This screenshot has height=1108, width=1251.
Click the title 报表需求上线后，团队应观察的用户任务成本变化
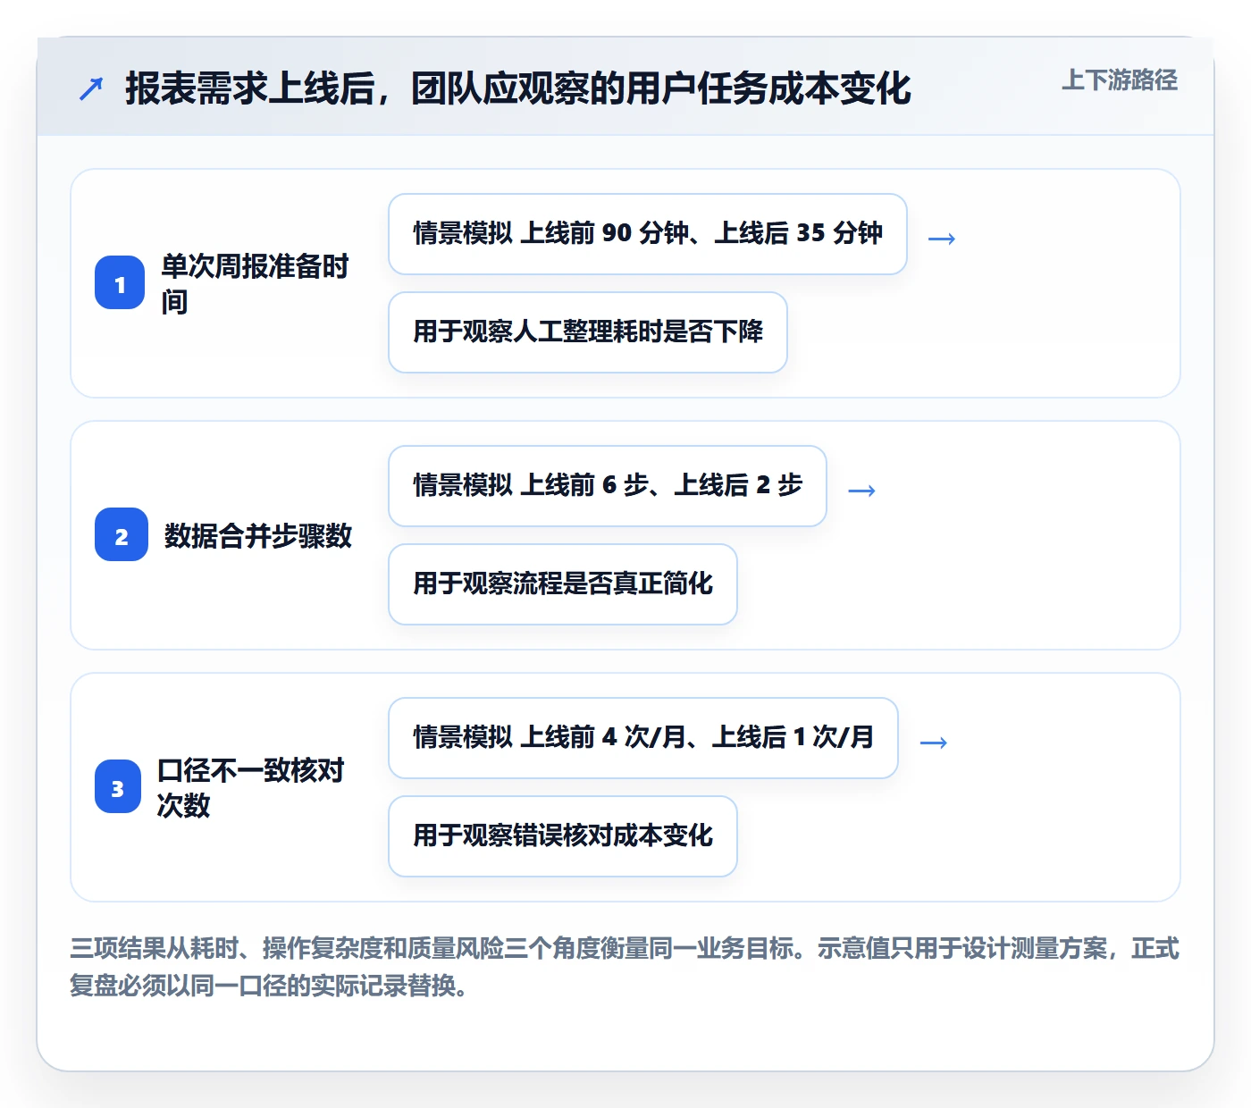pyautogui.click(x=518, y=88)
